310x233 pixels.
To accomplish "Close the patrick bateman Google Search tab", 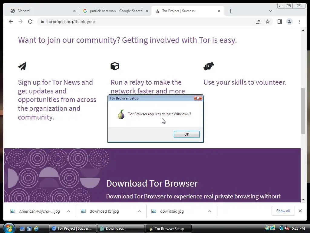I will tap(147, 11).
